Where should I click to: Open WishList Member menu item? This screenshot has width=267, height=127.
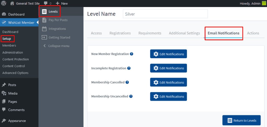[21, 23]
